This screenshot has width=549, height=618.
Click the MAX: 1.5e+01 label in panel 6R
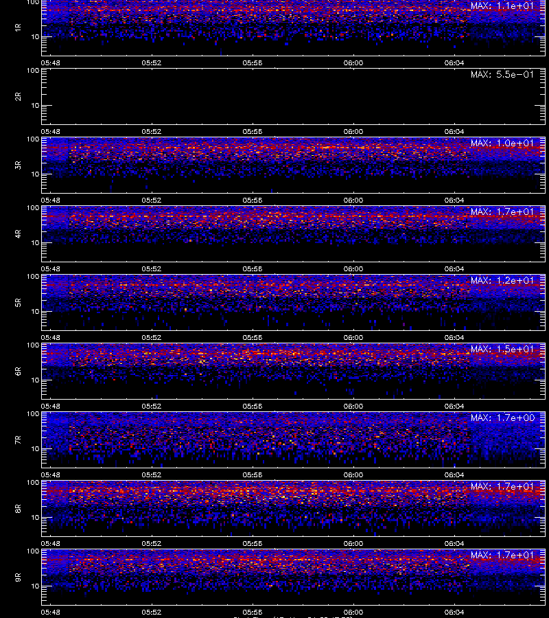pyautogui.click(x=502, y=349)
